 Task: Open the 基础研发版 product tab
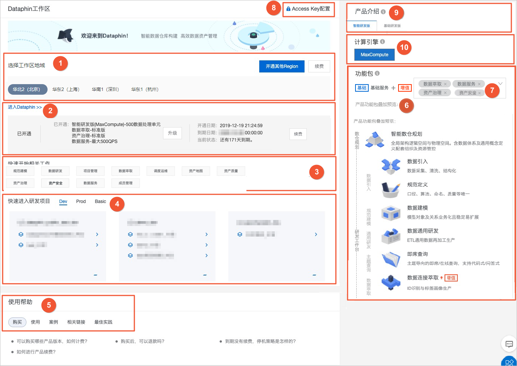pyautogui.click(x=392, y=26)
